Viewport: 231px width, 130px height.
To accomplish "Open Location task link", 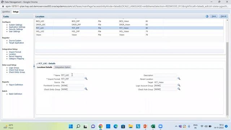I will (x=12, y=54).
